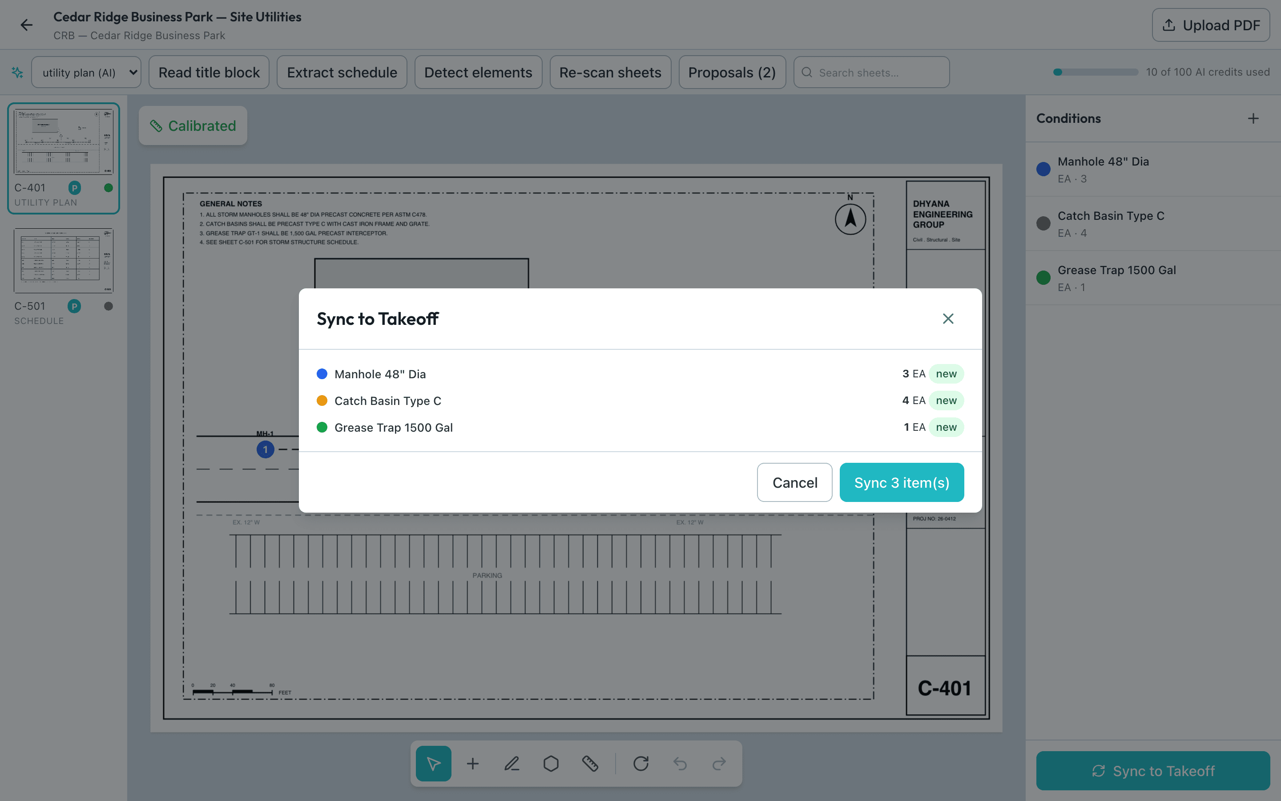1281x801 pixels.
Task: Click the P badge on C-501
Action: 75,306
